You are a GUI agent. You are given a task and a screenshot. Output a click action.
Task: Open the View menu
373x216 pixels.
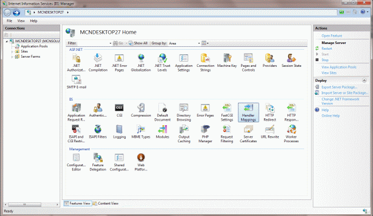click(21, 21)
